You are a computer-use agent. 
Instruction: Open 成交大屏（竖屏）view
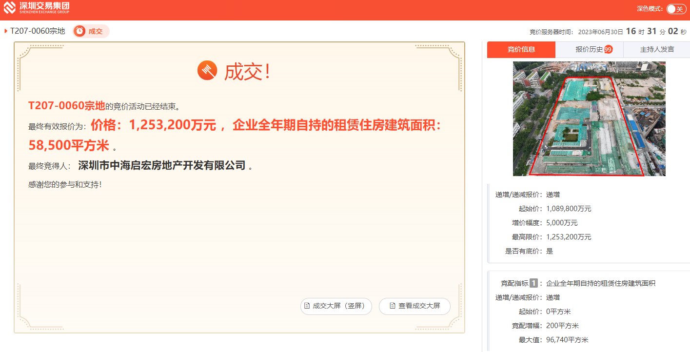coord(336,306)
